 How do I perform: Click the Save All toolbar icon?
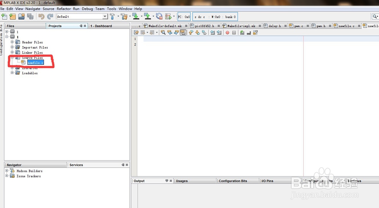coord(30,16)
